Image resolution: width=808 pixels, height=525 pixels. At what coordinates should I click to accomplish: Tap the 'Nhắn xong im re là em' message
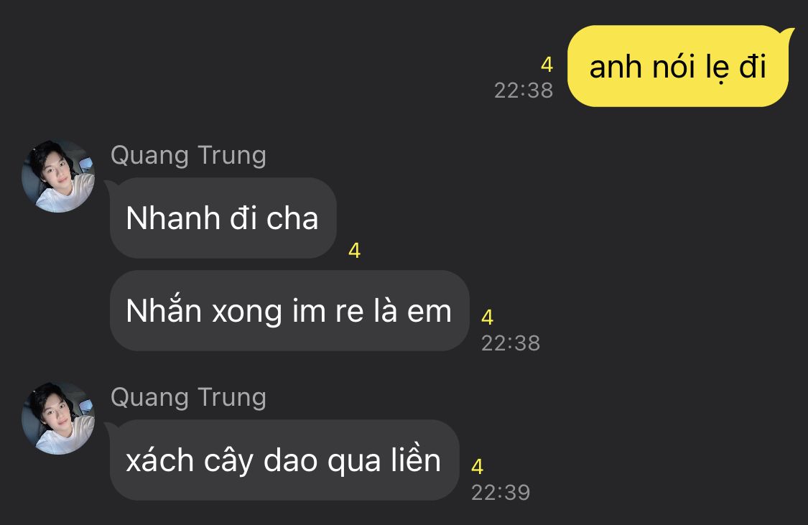(289, 311)
